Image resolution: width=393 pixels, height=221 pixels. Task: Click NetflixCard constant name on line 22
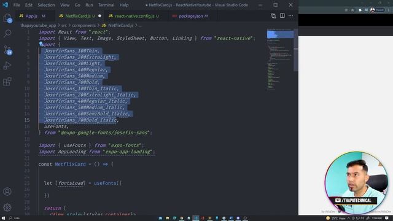tap(70, 164)
